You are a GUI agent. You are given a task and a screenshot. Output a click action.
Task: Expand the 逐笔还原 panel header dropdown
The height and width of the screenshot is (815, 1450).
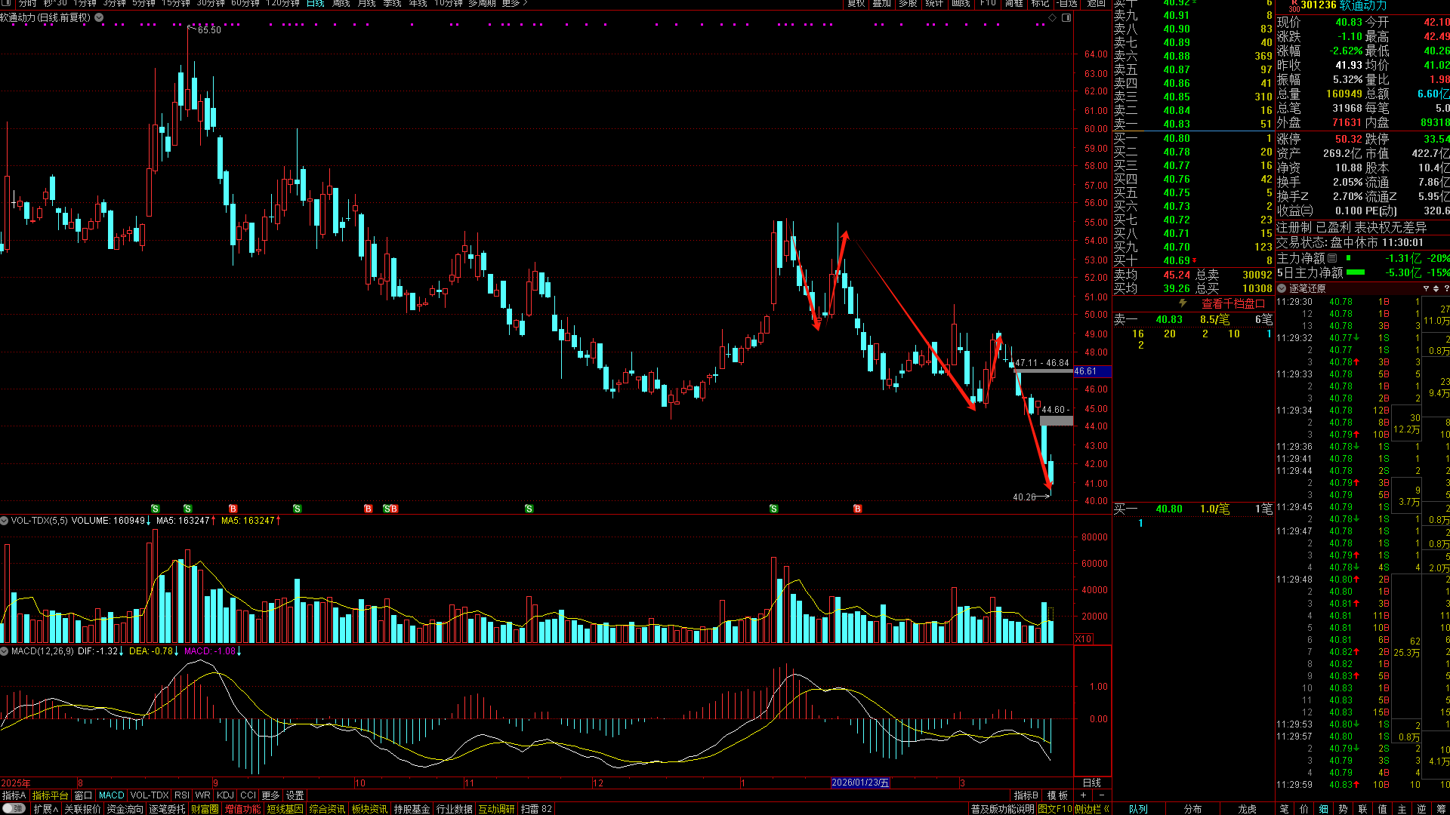point(1282,288)
